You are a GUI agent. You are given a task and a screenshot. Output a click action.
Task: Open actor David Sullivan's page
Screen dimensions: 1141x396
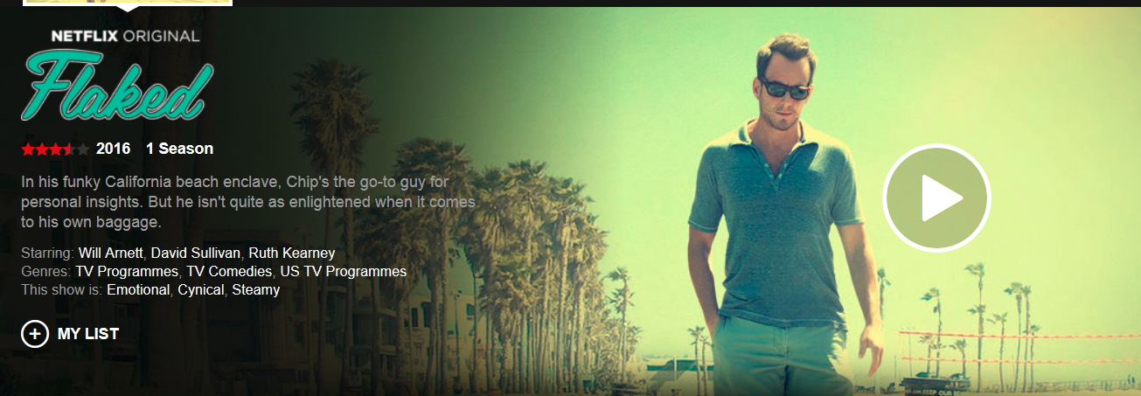click(x=196, y=254)
